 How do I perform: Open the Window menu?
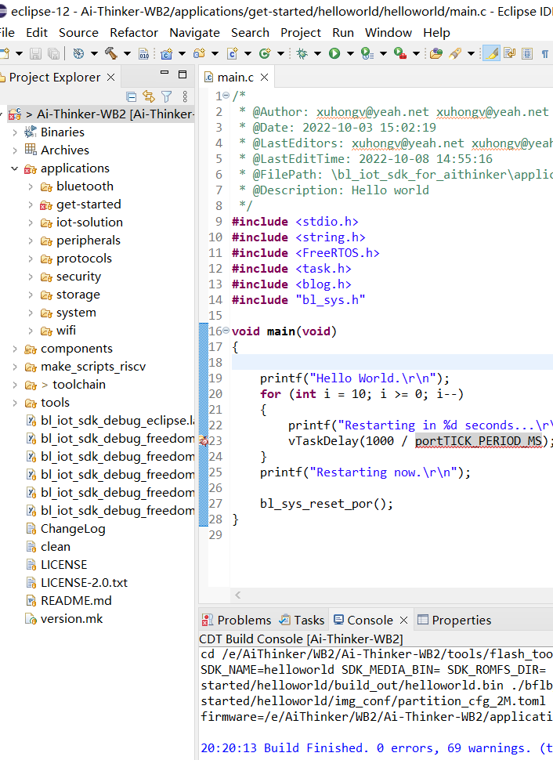(x=389, y=32)
